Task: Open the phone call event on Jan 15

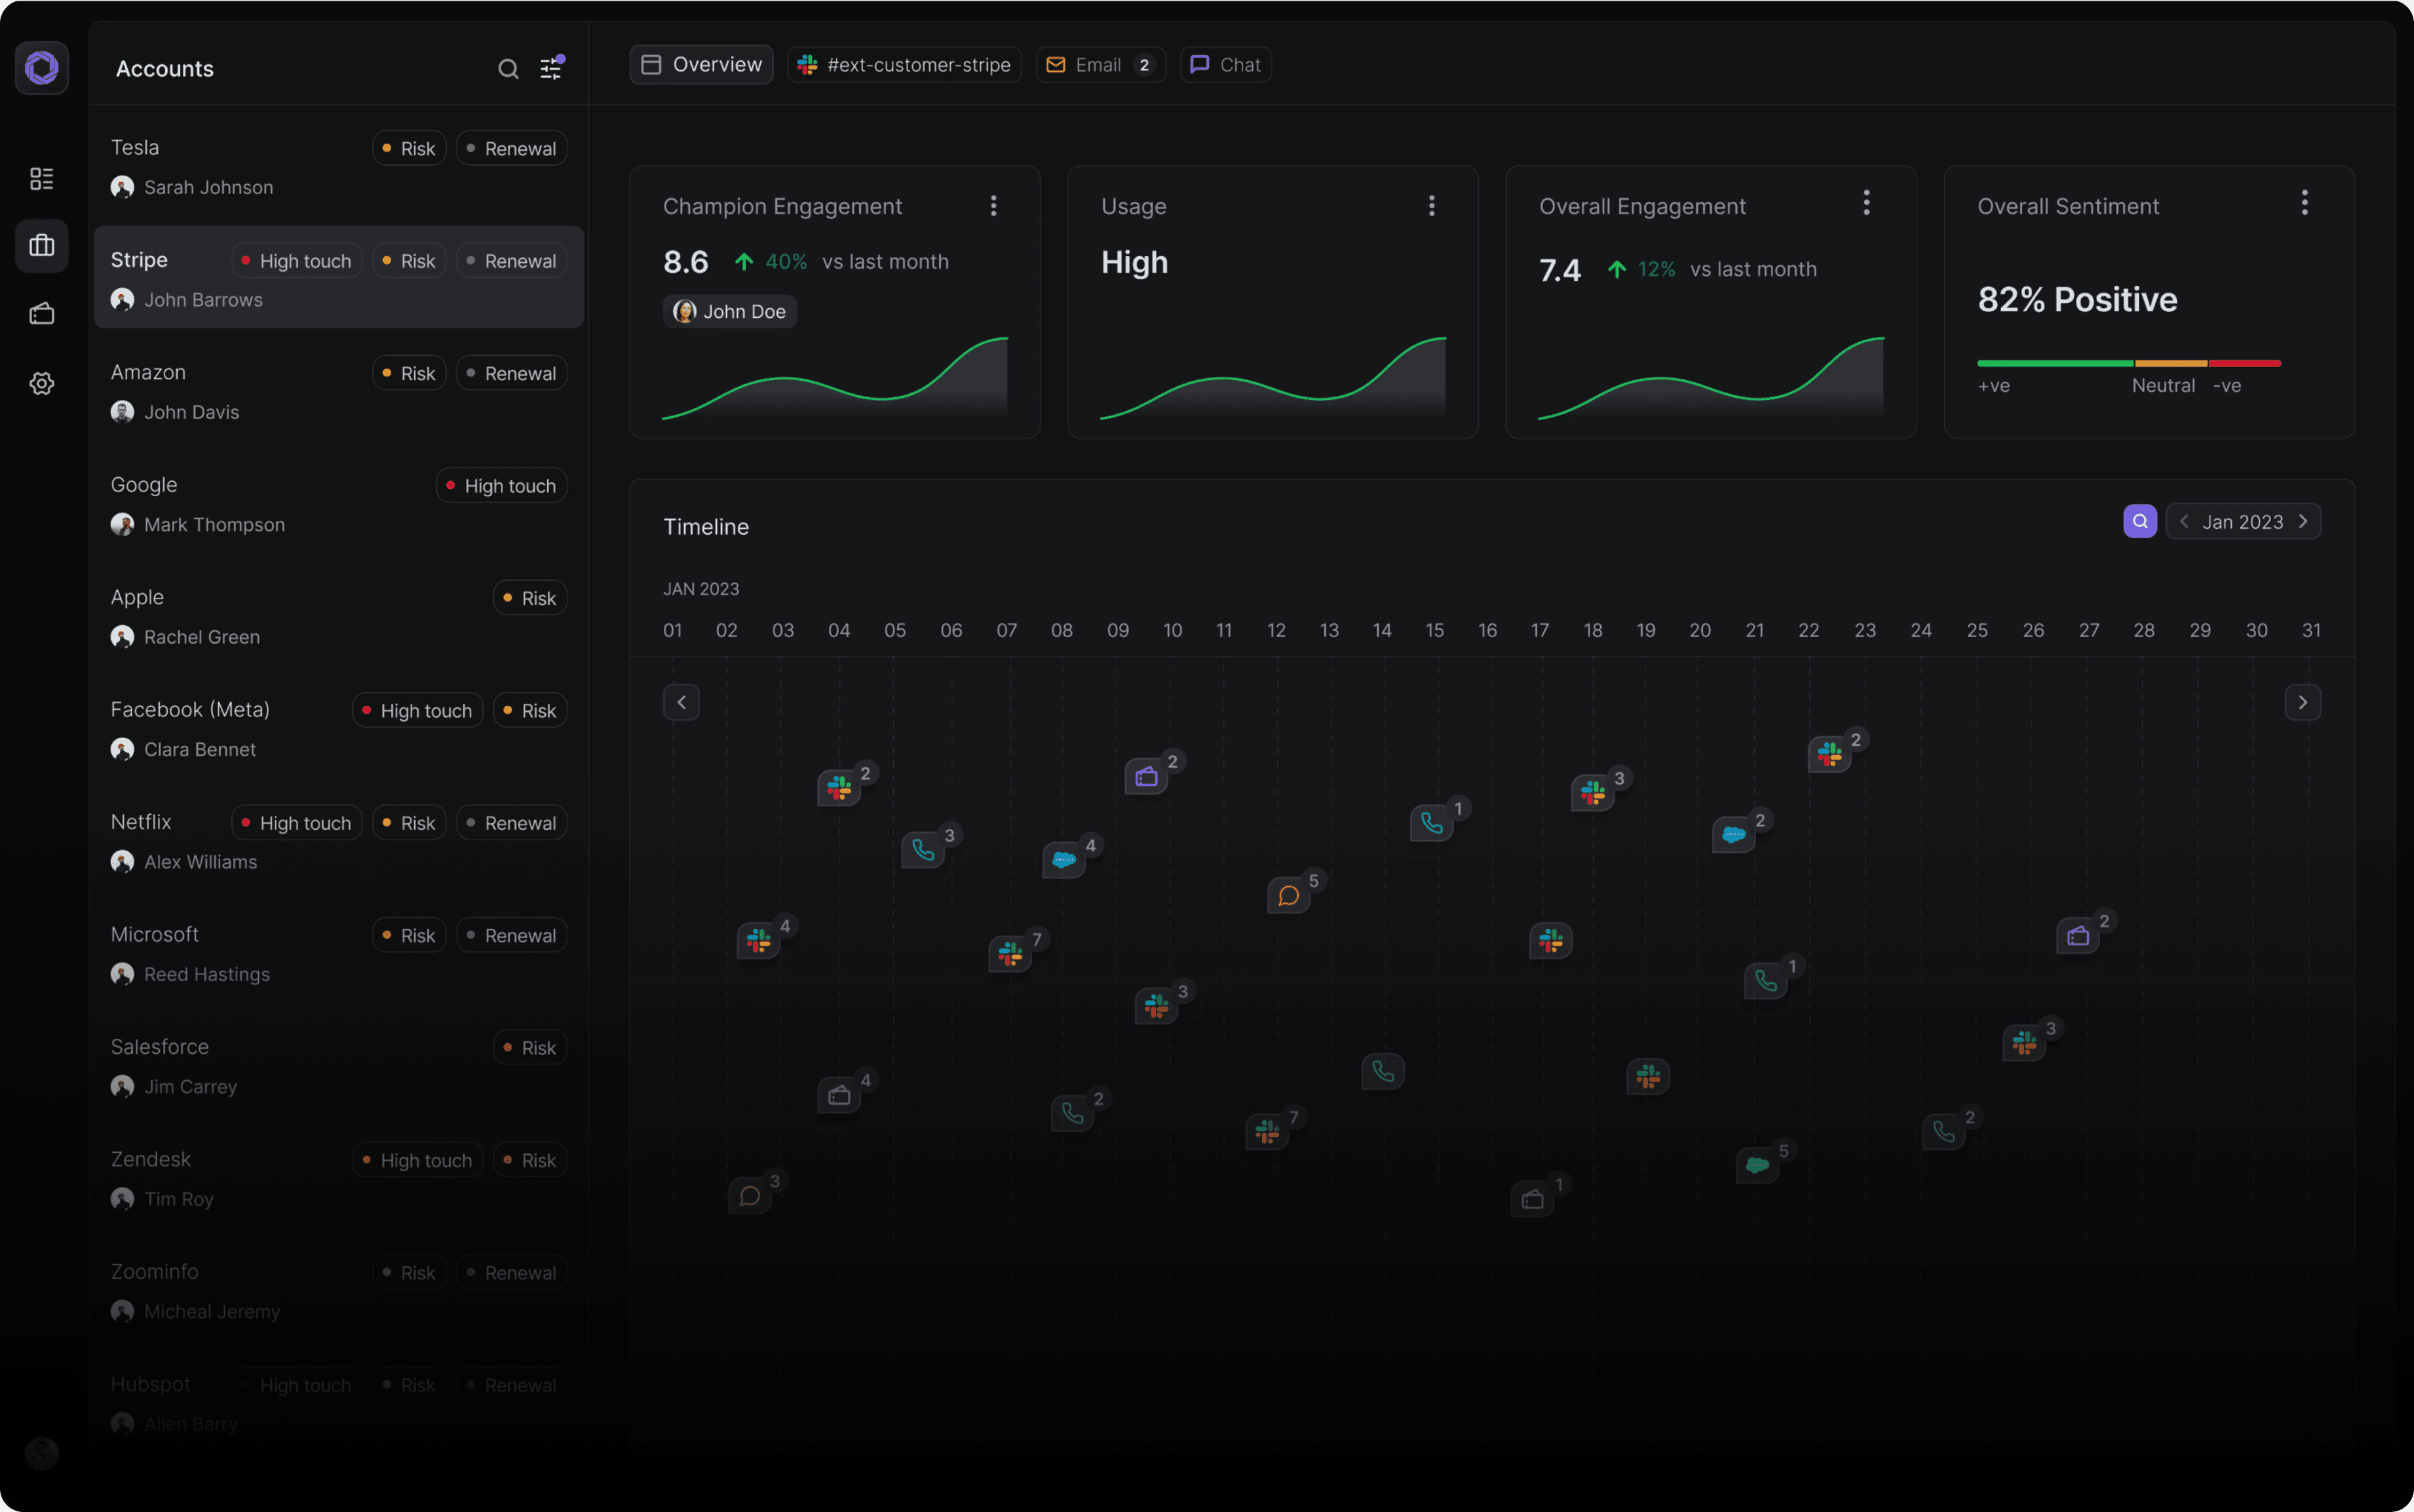Action: point(1431,823)
